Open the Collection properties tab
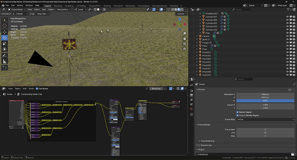This screenshot has width=297, height=160. tap(192, 115)
